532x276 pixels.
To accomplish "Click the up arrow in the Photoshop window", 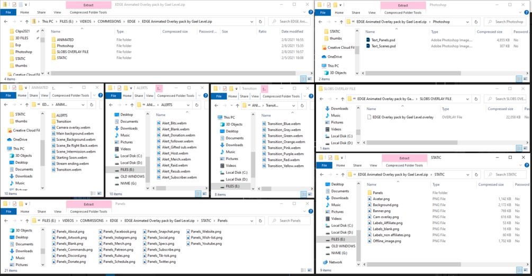I will coord(341,22).
